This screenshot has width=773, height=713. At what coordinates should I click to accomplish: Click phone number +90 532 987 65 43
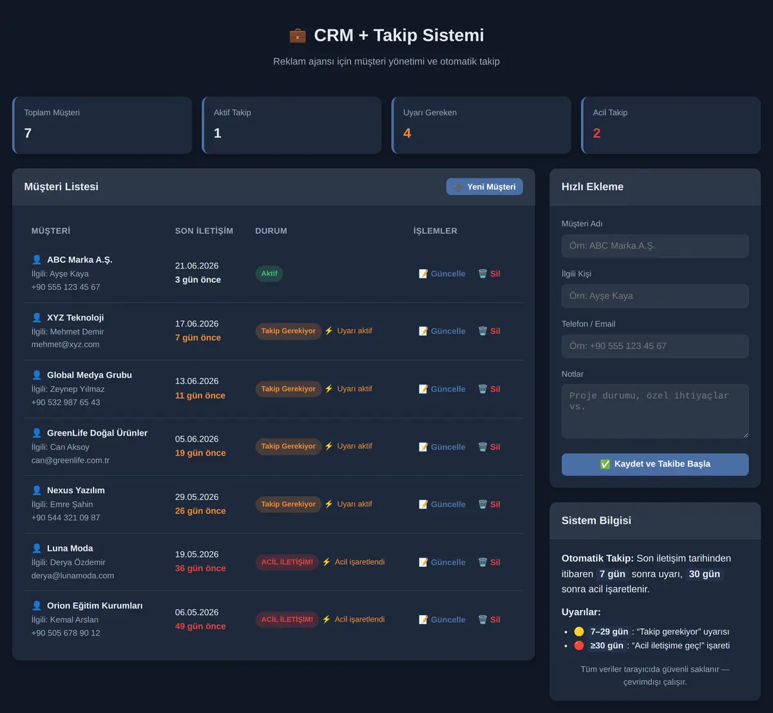[x=66, y=403]
